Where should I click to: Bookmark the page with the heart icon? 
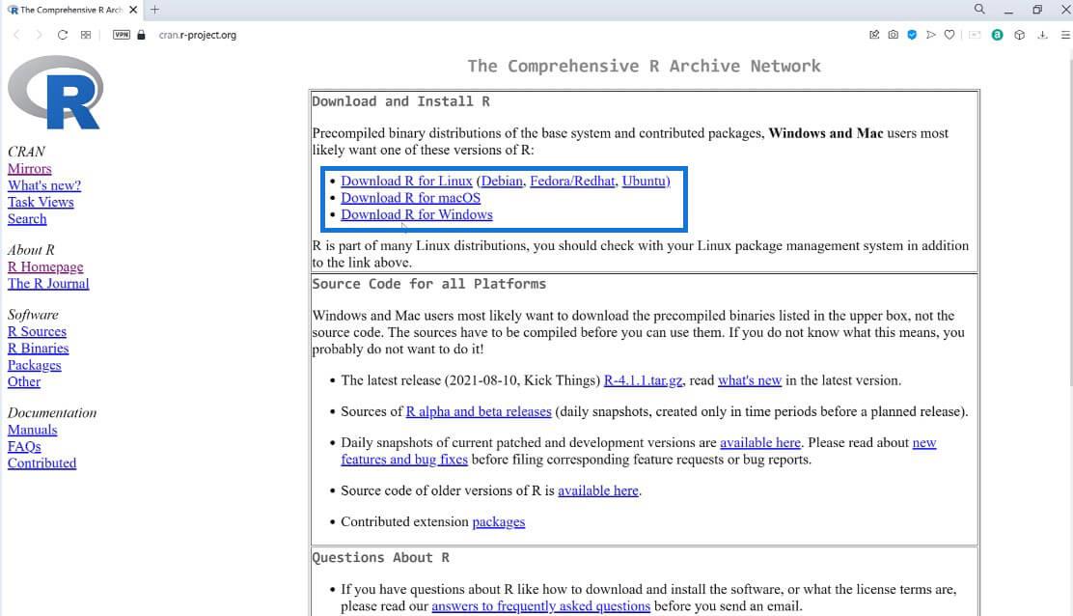(x=949, y=35)
